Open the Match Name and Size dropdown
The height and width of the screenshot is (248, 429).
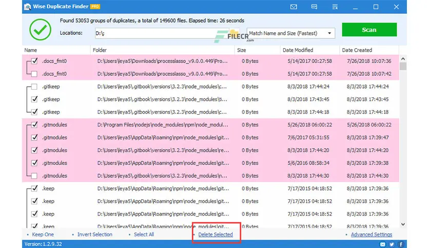[290, 33]
